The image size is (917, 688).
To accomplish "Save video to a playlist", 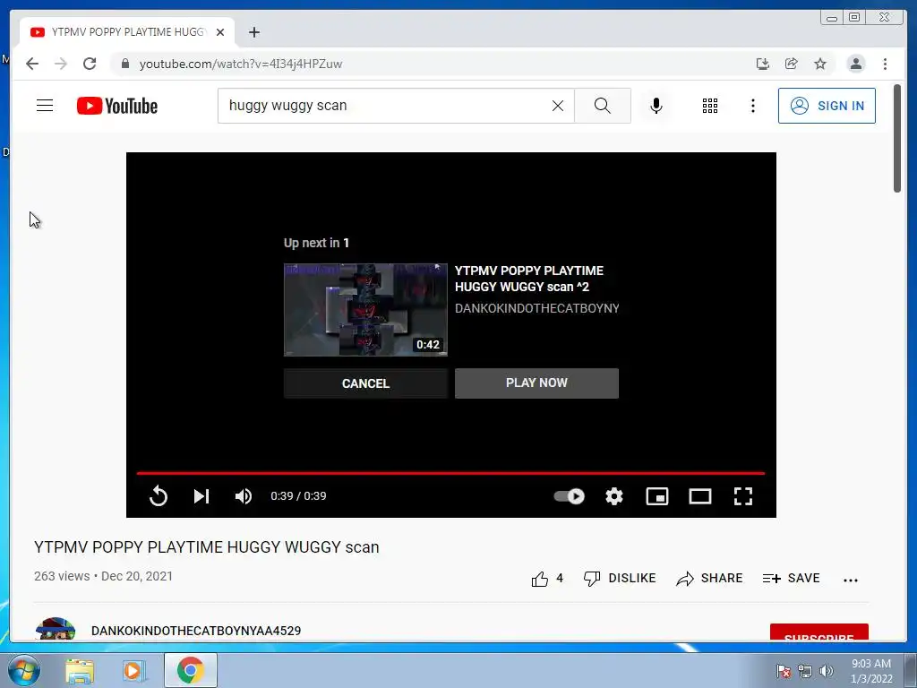I will coord(791,579).
